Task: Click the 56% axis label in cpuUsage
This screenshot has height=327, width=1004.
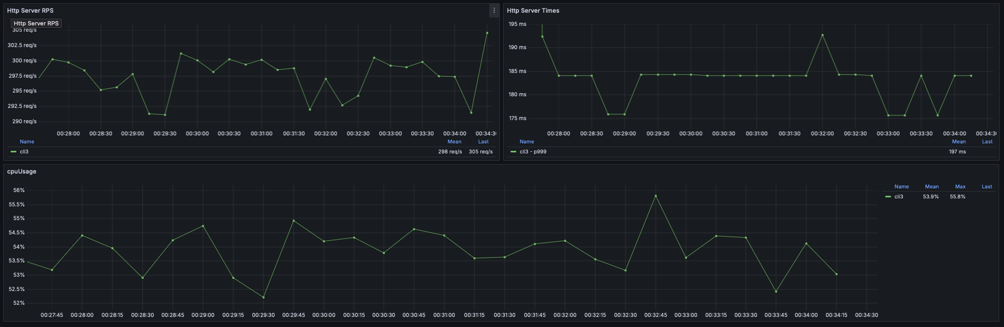Action: tap(19, 190)
